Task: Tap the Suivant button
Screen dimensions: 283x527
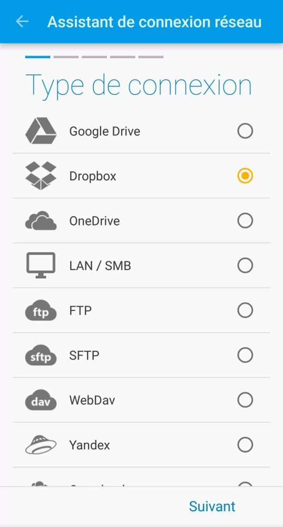Action: (212, 506)
